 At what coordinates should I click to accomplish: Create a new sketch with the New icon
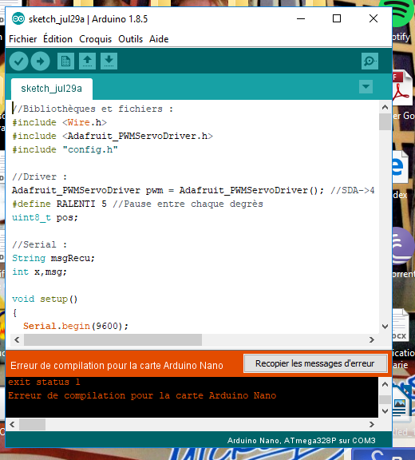tap(65, 61)
